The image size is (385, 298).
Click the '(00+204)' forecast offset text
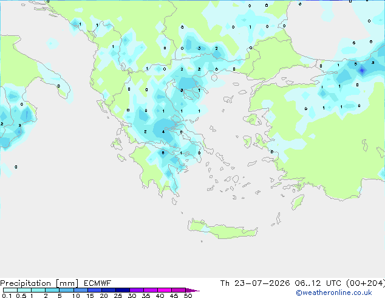click(x=366, y=283)
